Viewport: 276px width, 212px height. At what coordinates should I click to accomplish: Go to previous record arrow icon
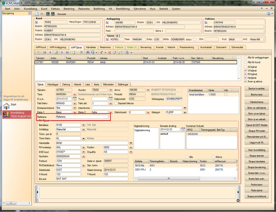pos(50,52)
